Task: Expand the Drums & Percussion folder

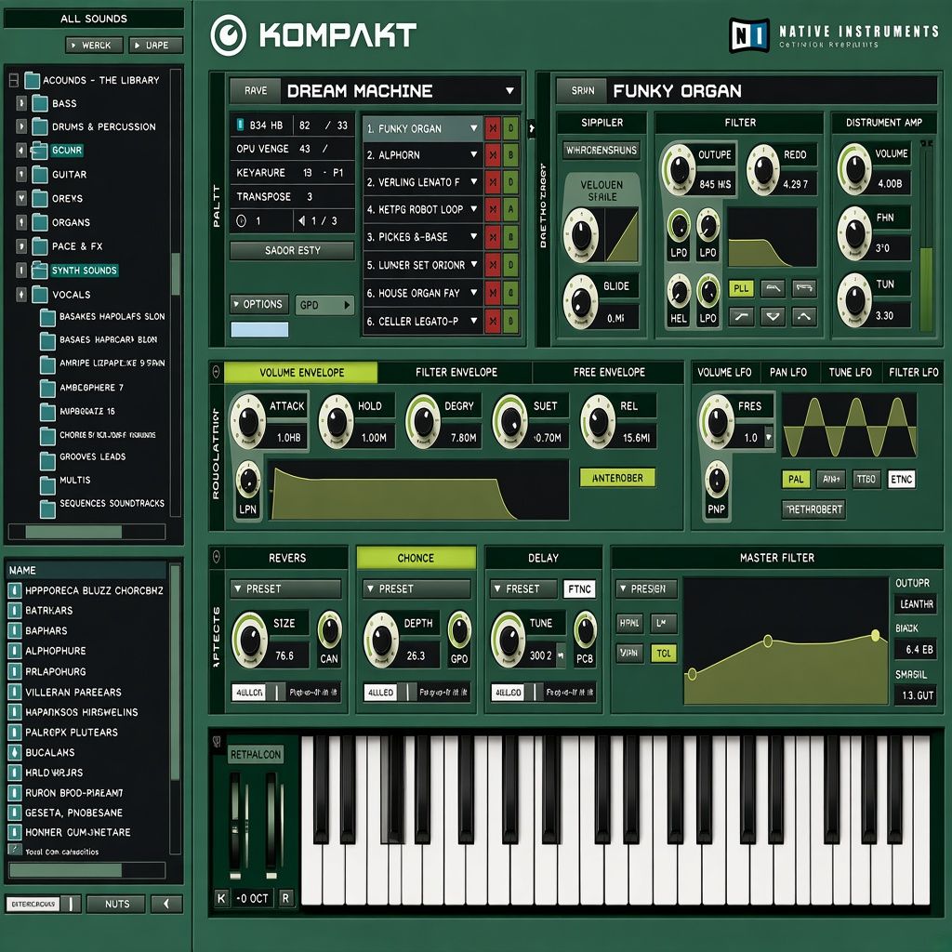Action: coord(21,126)
